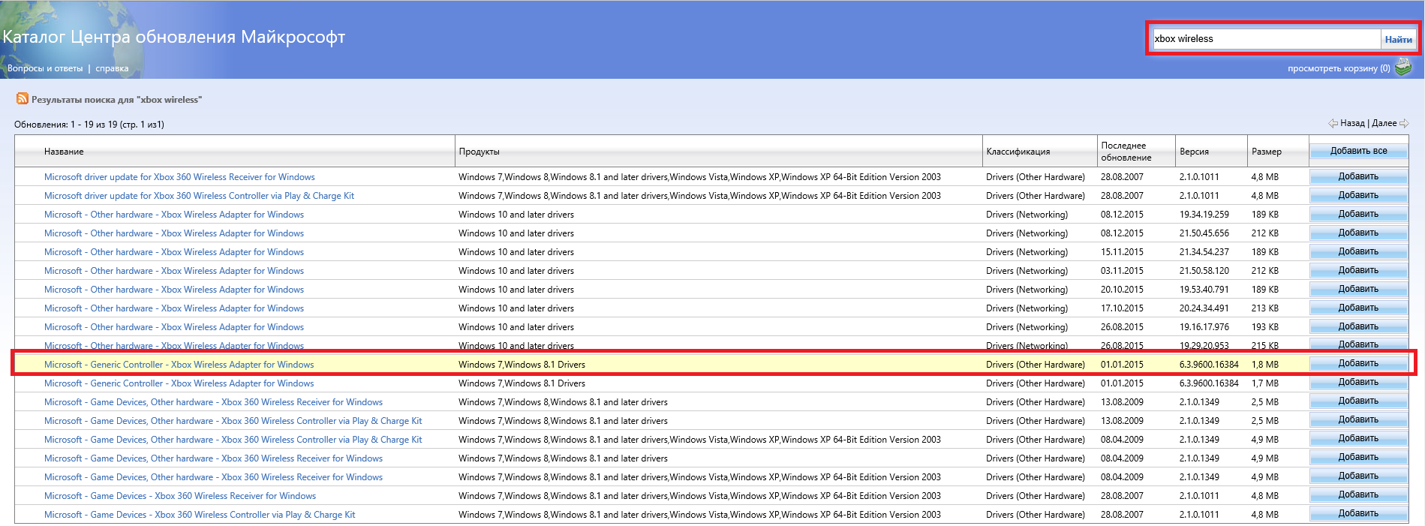The height and width of the screenshot is (526, 1425).
Task: Add the version 21.50.45.656 driver
Action: point(1358,233)
